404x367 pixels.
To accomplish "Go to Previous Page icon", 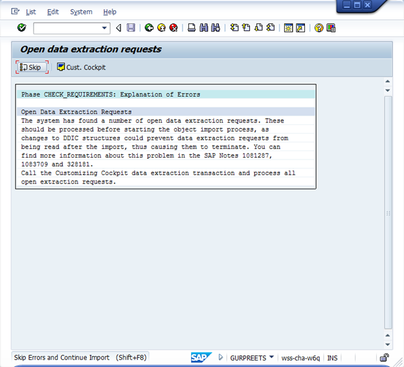I will coord(246,28).
